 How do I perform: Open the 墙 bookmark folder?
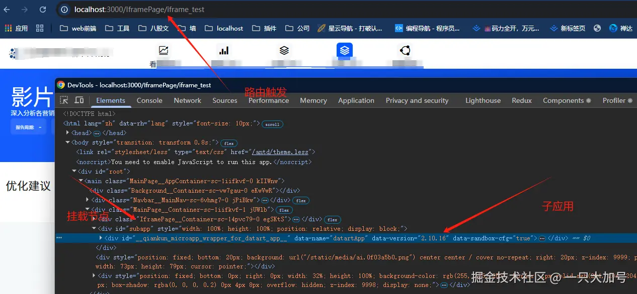click(x=186, y=28)
